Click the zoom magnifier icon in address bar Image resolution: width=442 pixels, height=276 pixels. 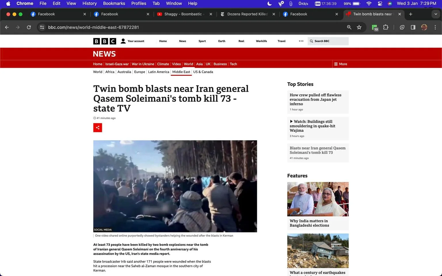[x=349, y=27]
